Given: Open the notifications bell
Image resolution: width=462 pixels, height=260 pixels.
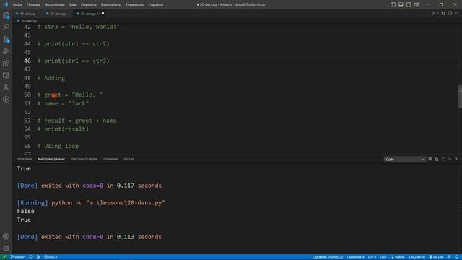Looking at the screenshot, I should [456, 257].
